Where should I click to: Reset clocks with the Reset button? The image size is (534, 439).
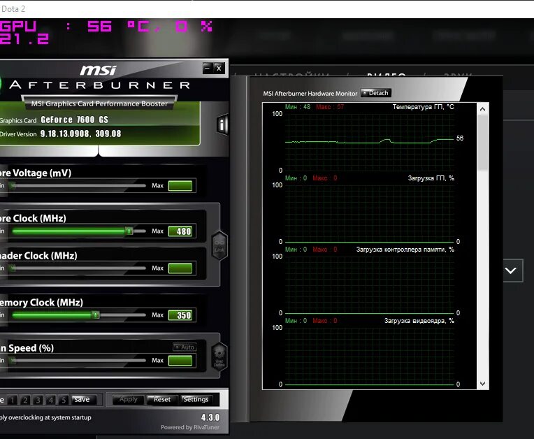point(161,399)
